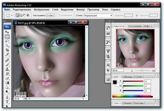Switch to the Гистограмма tab
Viewport: 164px width, 111px height.
coord(135,26)
